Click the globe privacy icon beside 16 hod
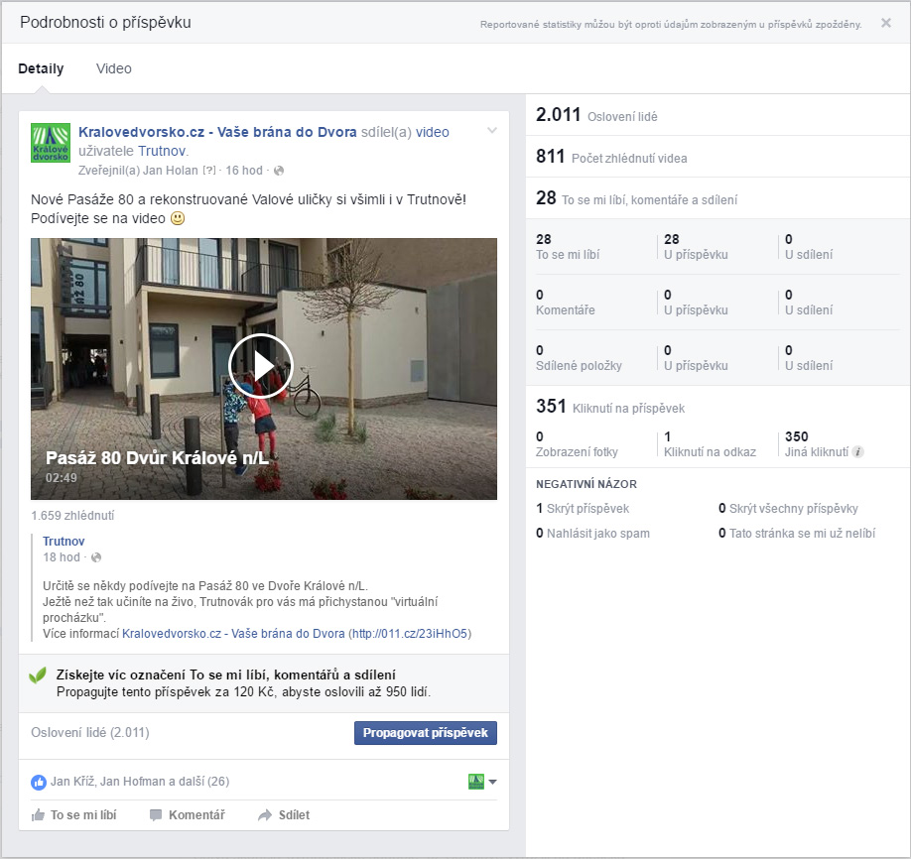911x859 pixels. click(279, 171)
